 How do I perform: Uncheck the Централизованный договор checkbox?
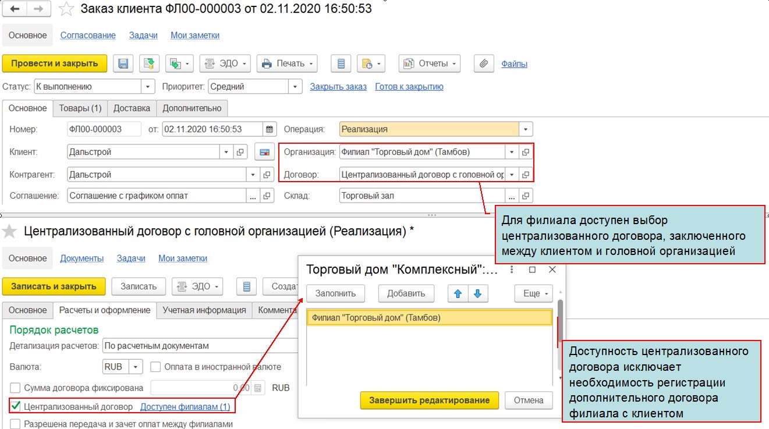(x=15, y=406)
